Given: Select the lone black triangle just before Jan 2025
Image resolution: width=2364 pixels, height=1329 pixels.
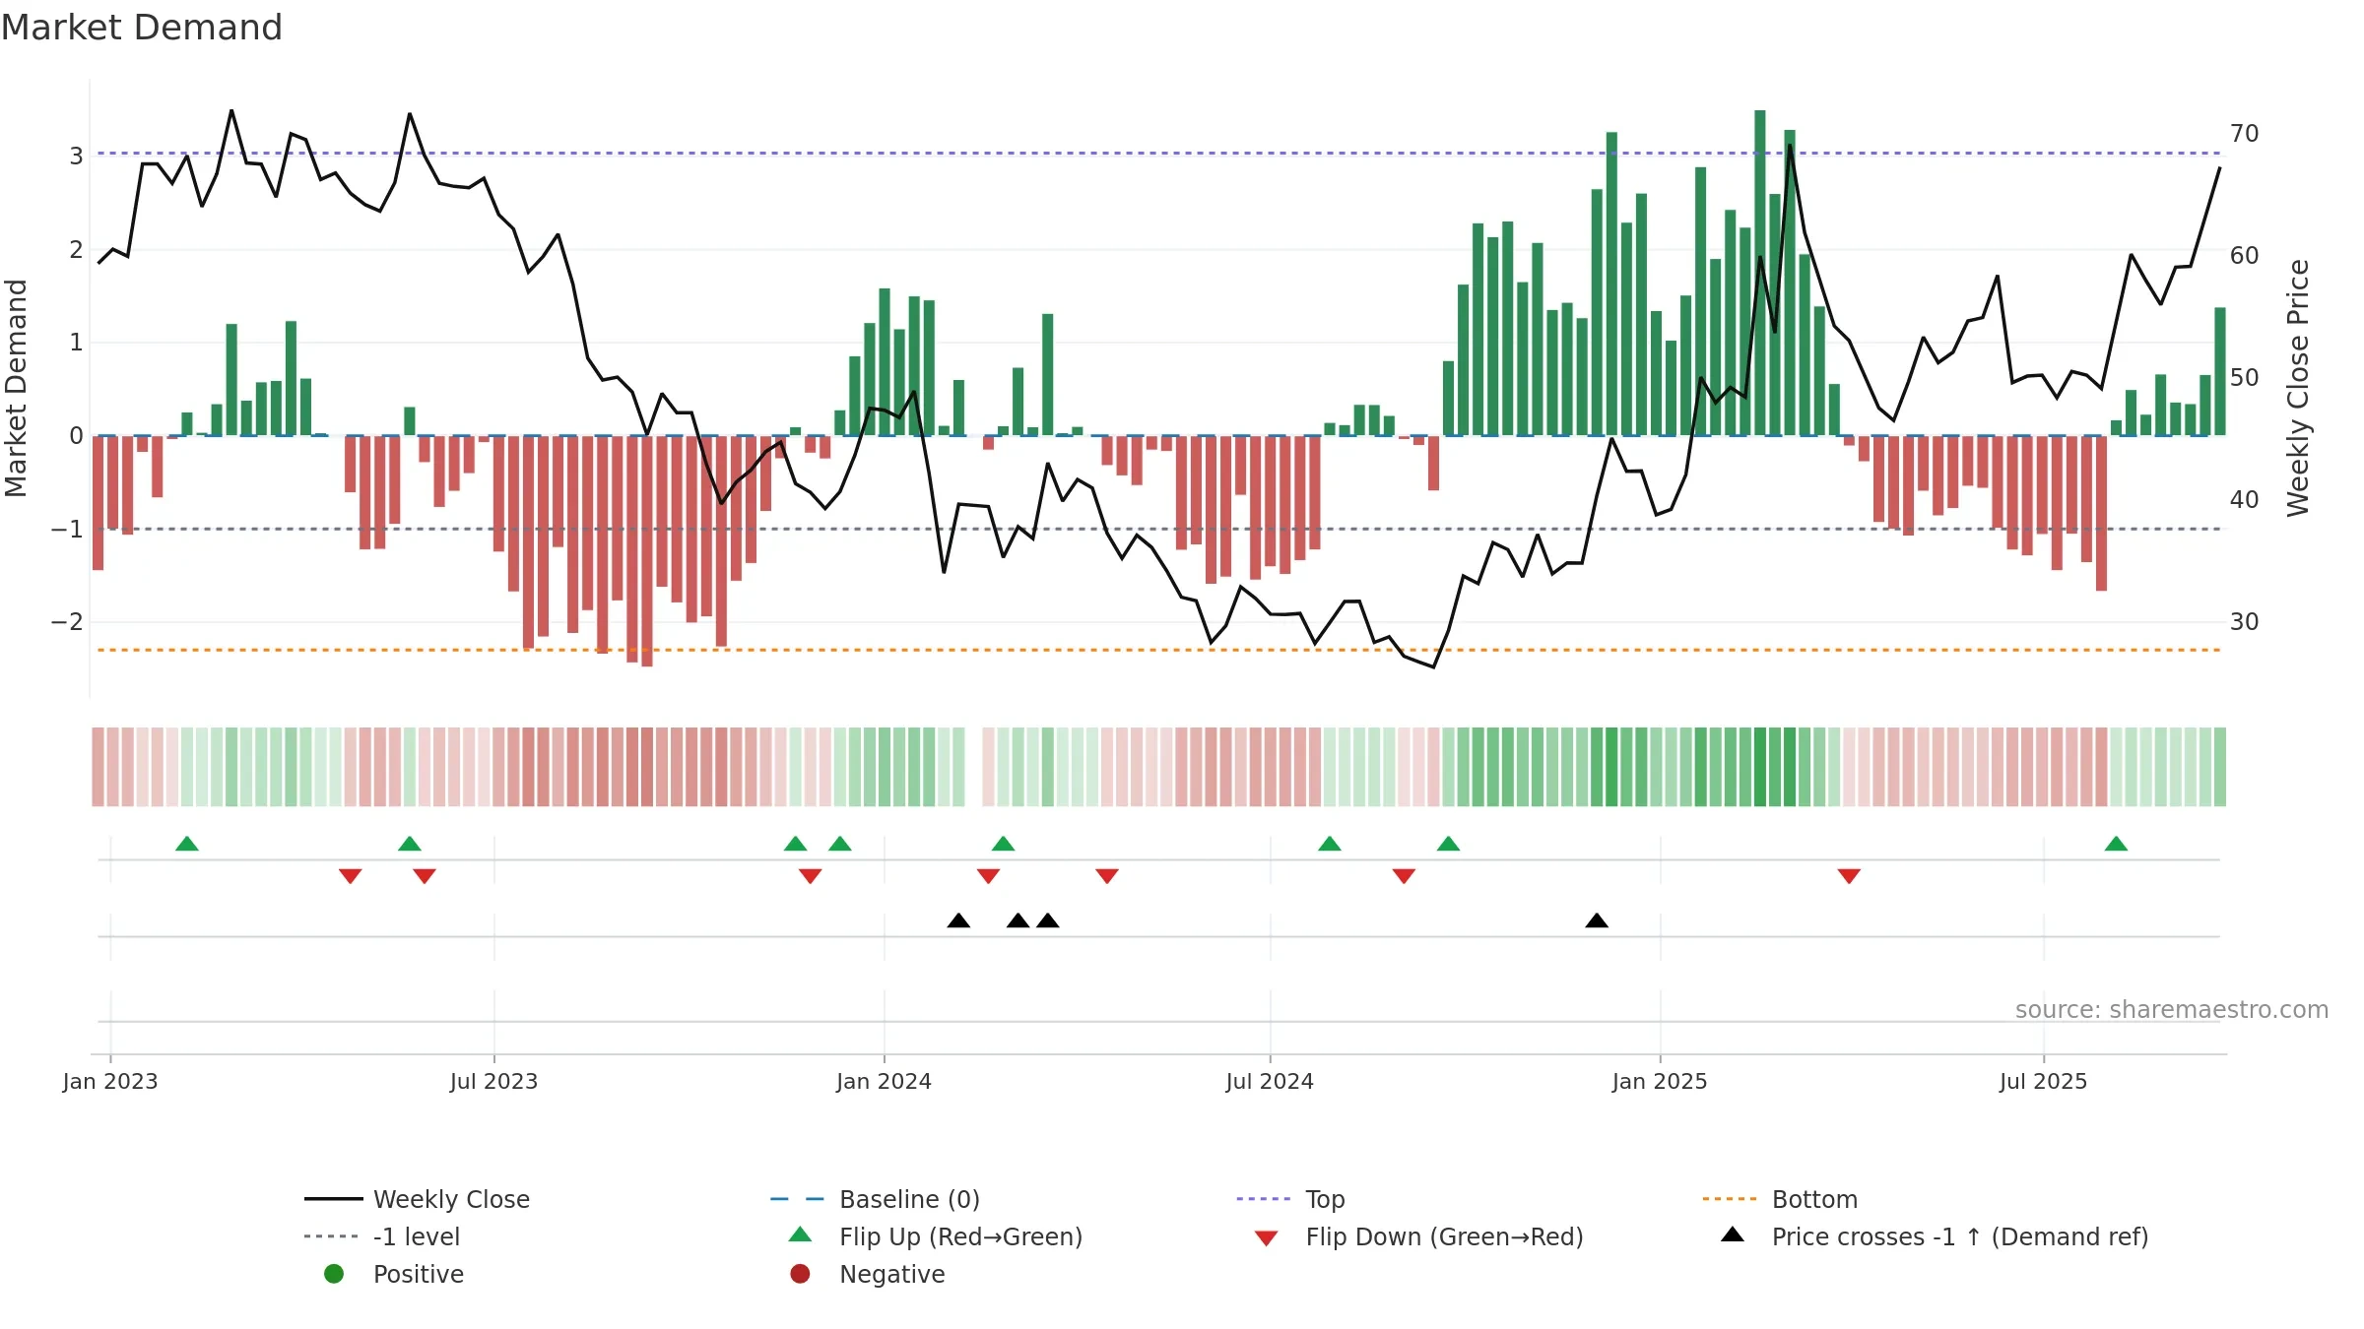Looking at the screenshot, I should point(1597,920).
